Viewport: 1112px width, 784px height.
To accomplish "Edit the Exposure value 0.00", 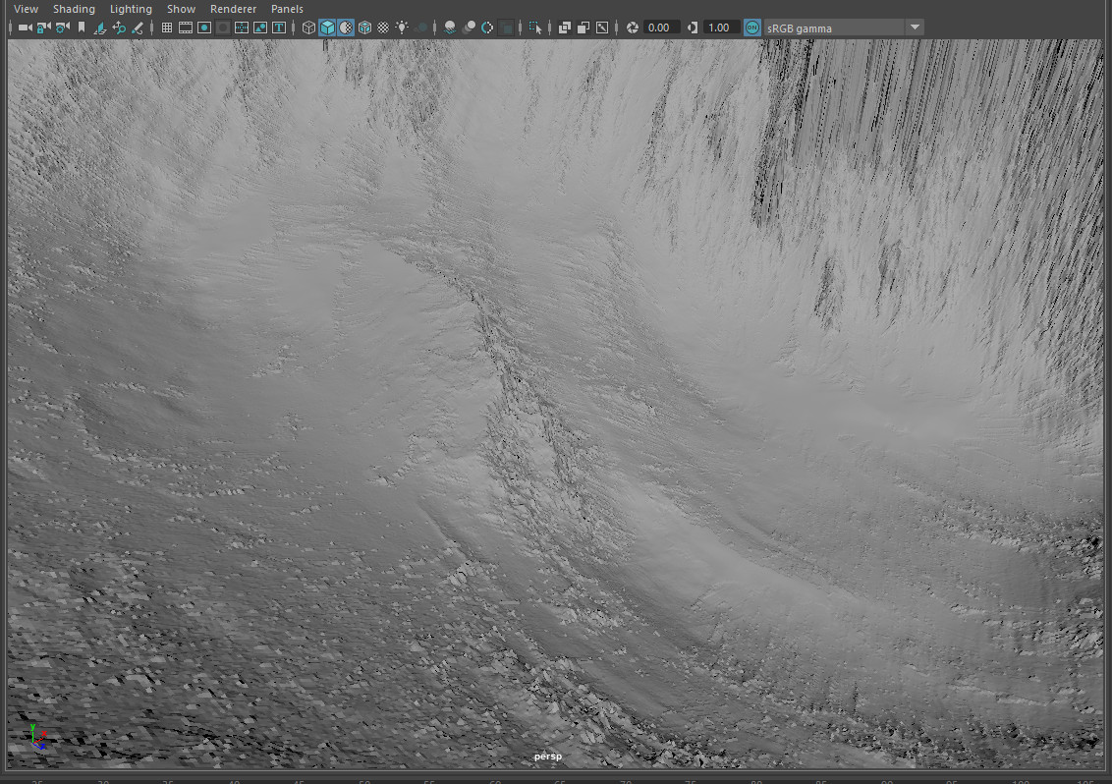I will pos(661,28).
